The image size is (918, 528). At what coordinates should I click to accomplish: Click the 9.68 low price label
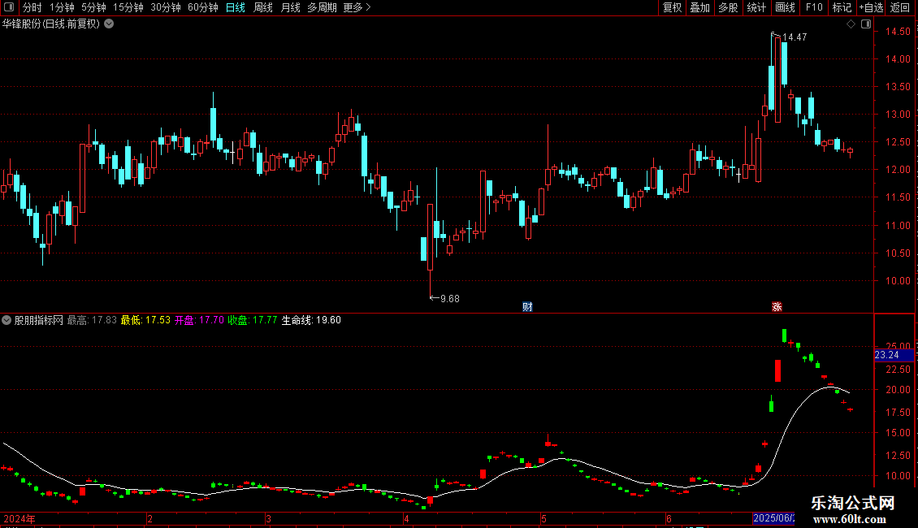click(449, 299)
